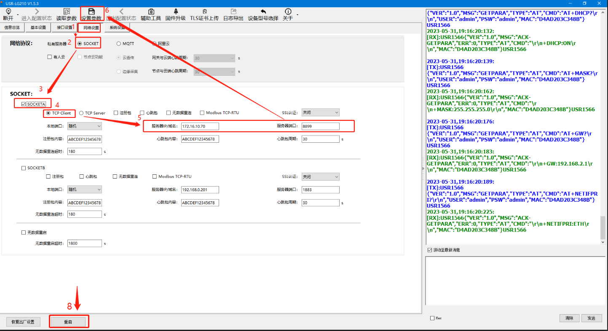Enable the SOCKETB checkbox
608x331 pixels.
(x=24, y=168)
